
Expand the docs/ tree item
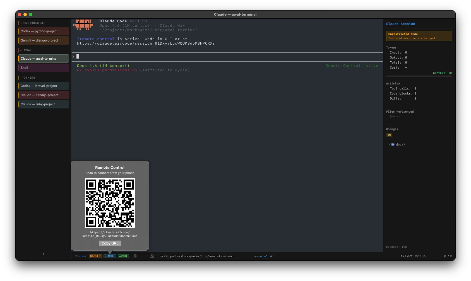(389, 144)
